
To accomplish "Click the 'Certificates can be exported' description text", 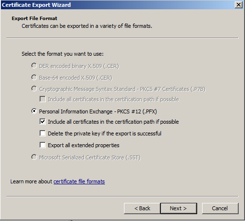I will coord(87,26).
